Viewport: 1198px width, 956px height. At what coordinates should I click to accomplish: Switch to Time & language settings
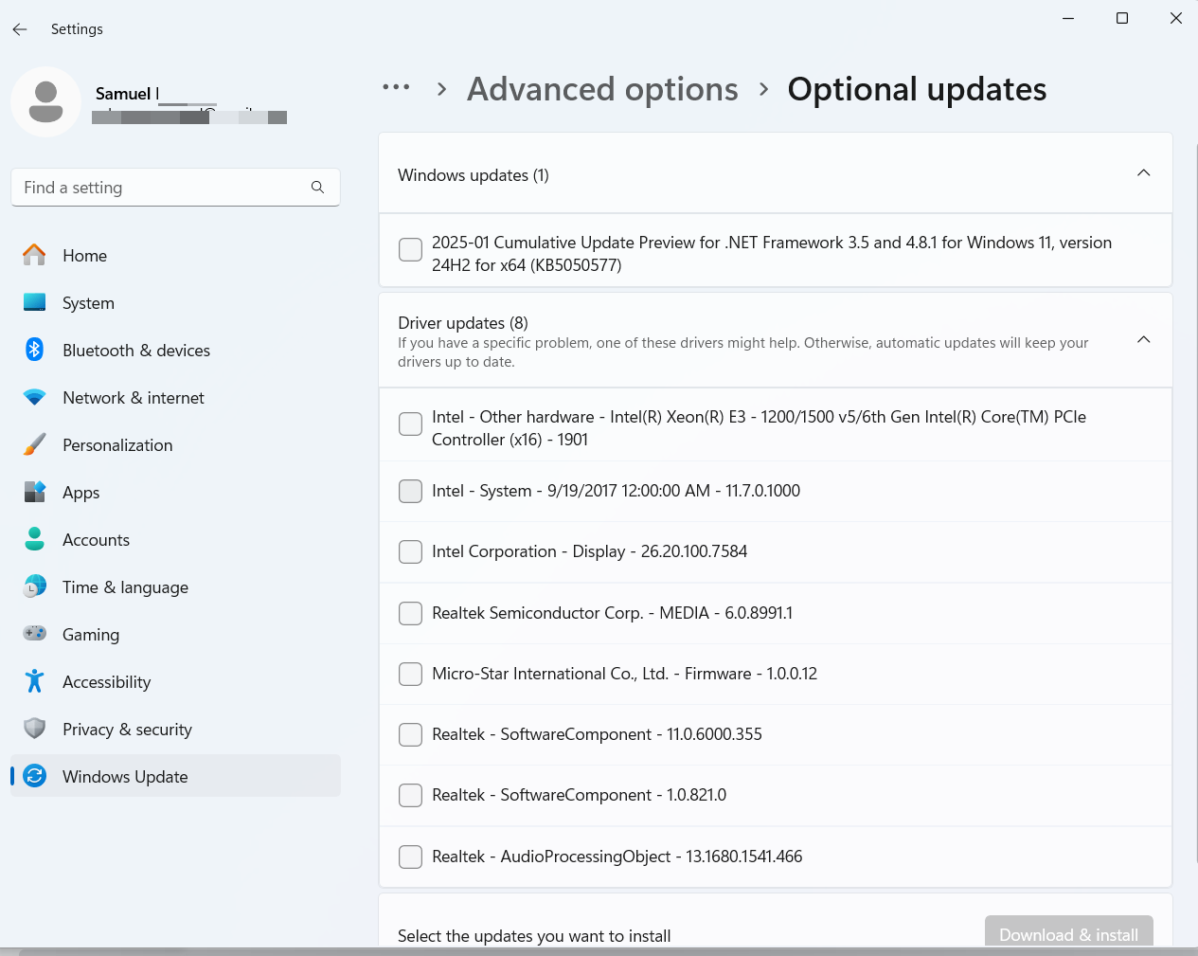pos(125,587)
